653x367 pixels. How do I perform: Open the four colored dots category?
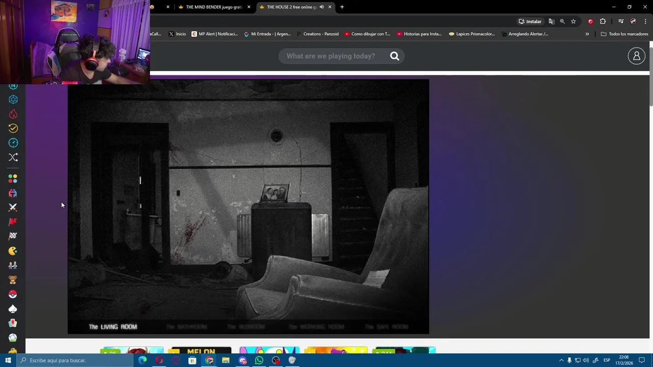[13, 179]
